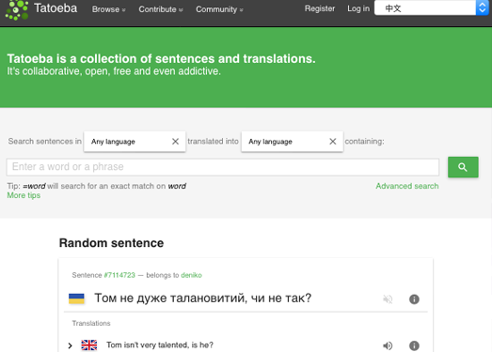Open info icon for the Ukrainian sentence
Screen dimensions: 492x352
(414, 299)
